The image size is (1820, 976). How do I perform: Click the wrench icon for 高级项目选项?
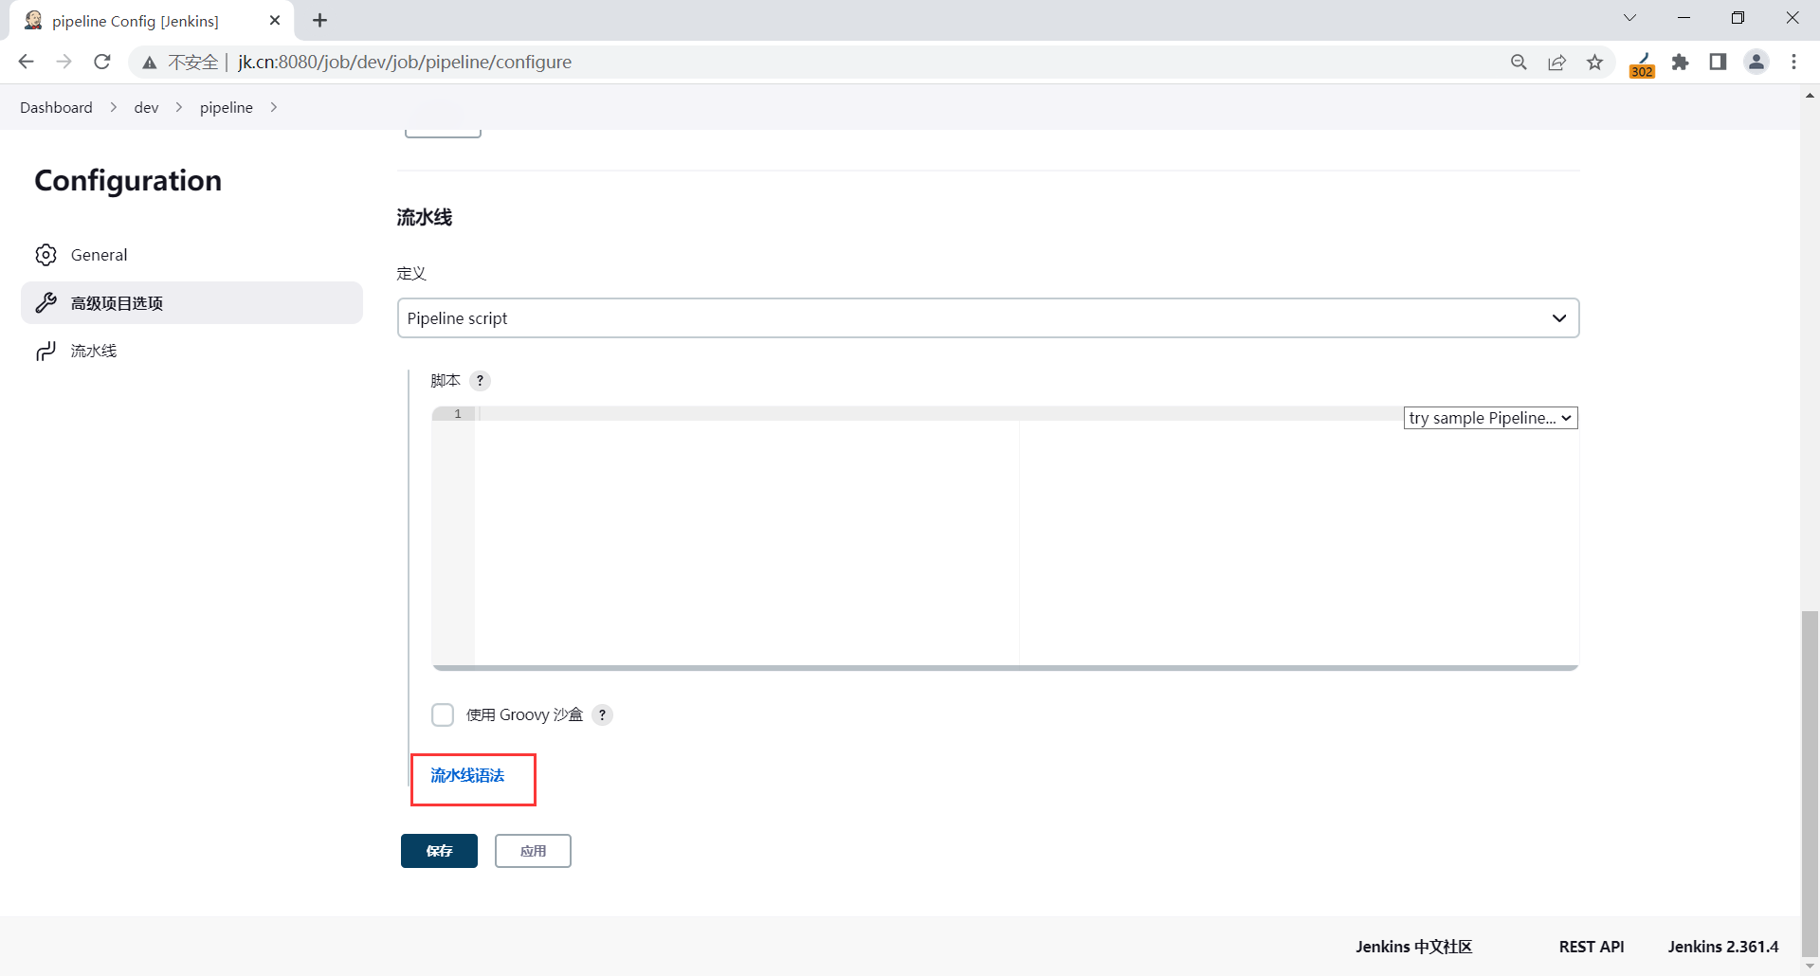[x=45, y=303]
